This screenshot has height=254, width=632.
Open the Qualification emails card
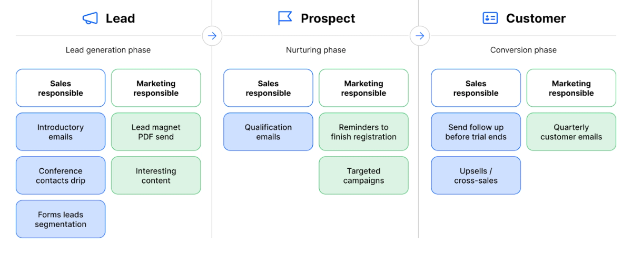[x=268, y=132]
